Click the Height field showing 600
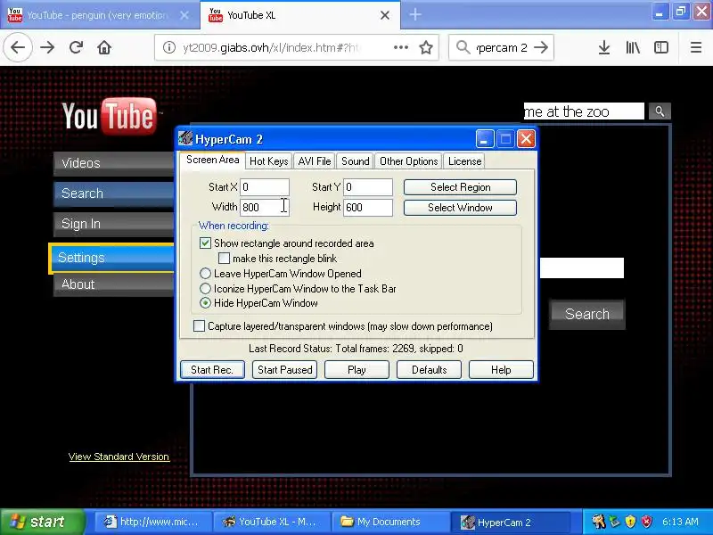This screenshot has width=713, height=535. tap(368, 208)
